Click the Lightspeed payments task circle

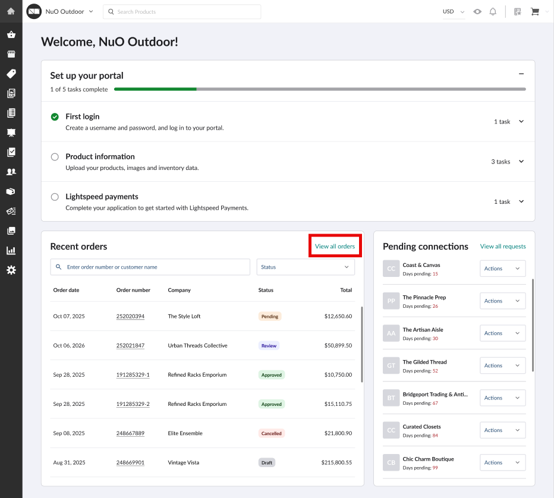[55, 197]
